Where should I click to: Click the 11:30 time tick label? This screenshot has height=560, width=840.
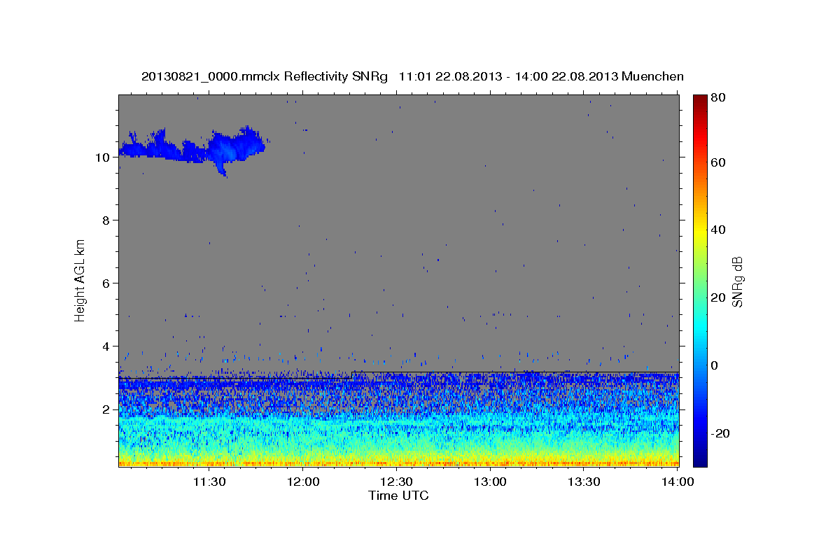(x=209, y=482)
